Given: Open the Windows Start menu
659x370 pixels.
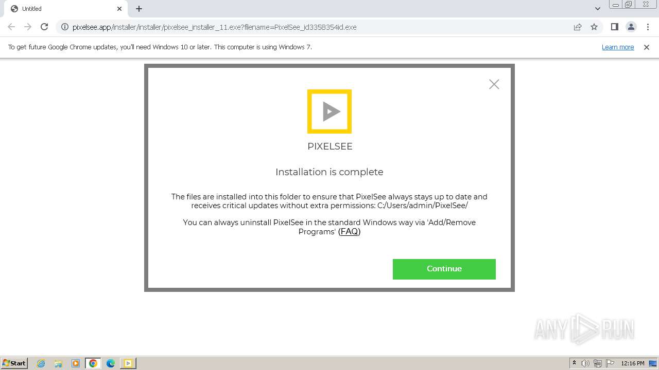Looking at the screenshot, I should pos(14,363).
